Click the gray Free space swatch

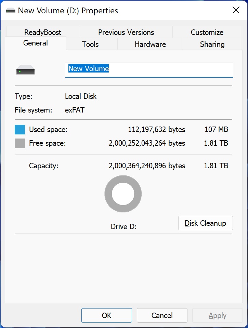(x=20, y=143)
